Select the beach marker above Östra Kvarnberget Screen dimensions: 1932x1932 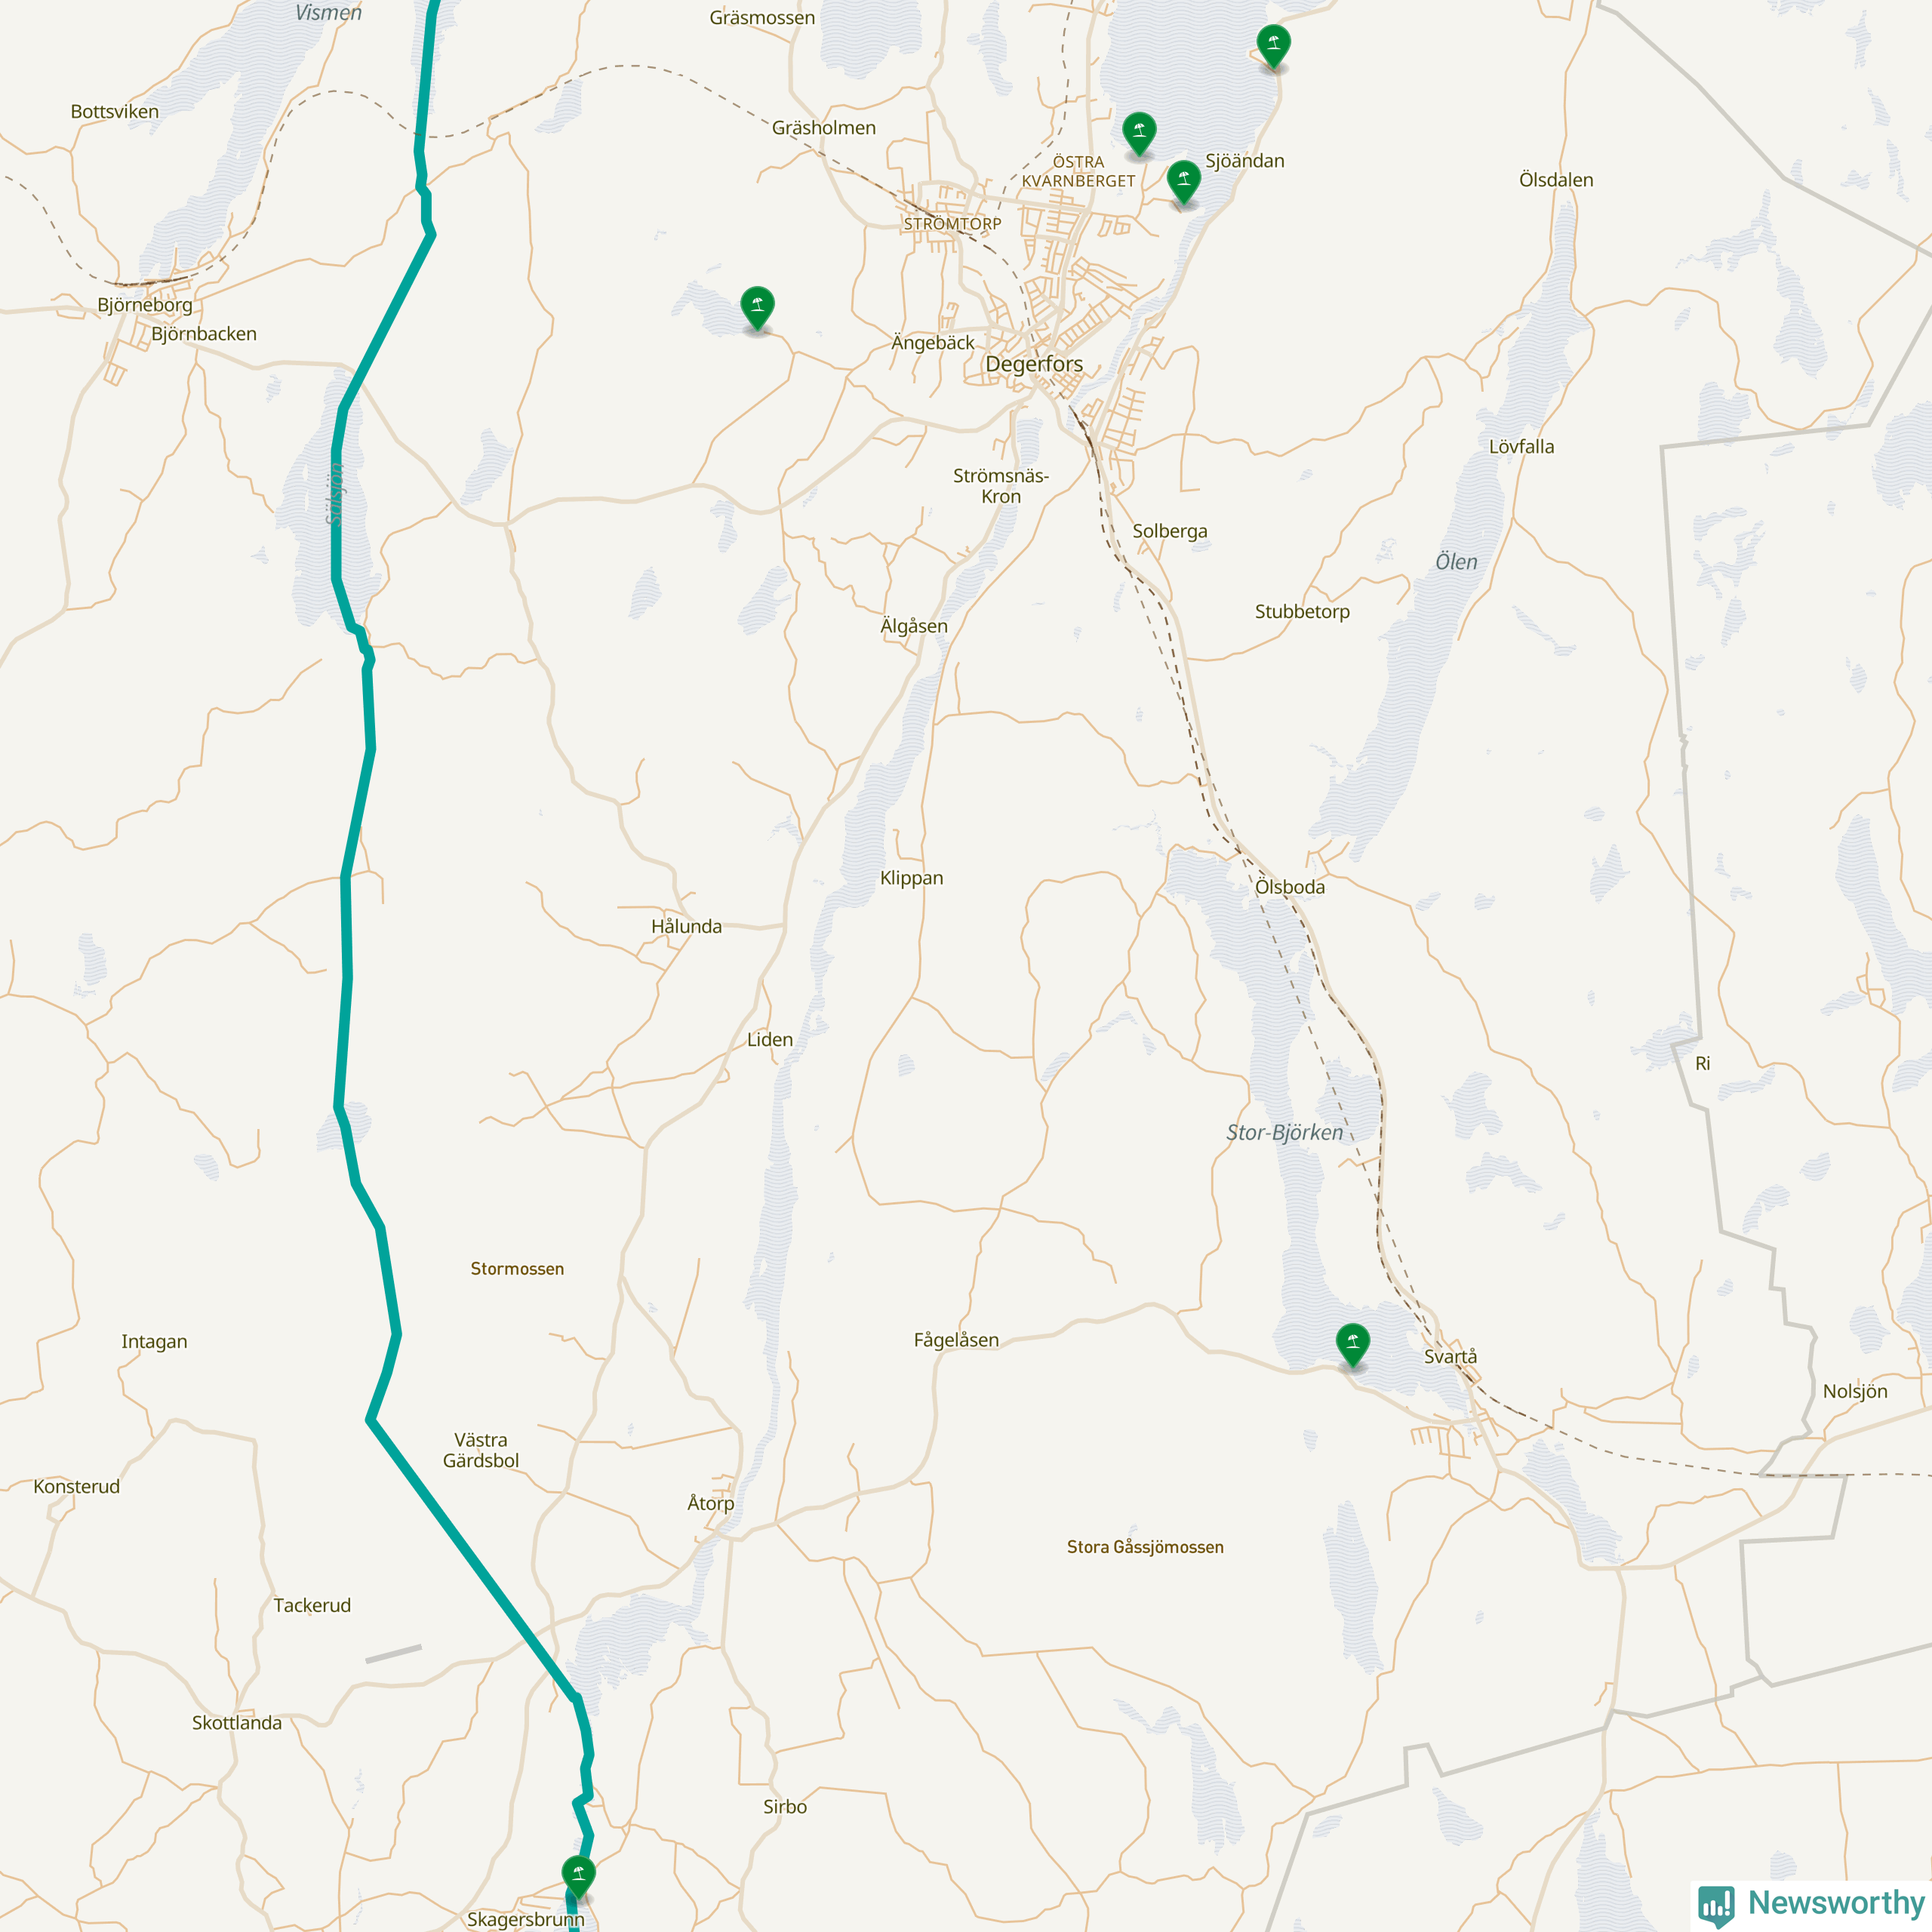coord(1139,133)
